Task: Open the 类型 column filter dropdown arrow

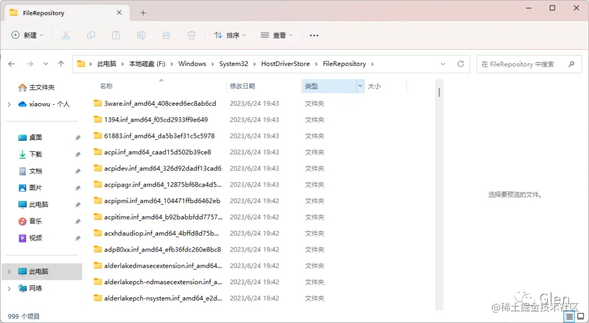Action: (360, 86)
